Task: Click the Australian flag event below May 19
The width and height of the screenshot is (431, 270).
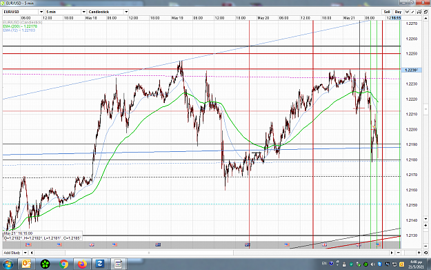Action: coord(158,244)
